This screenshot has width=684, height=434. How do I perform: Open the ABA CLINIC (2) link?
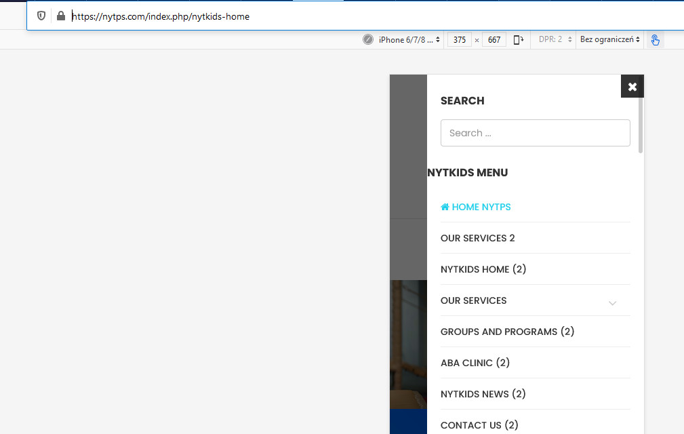[475, 363]
